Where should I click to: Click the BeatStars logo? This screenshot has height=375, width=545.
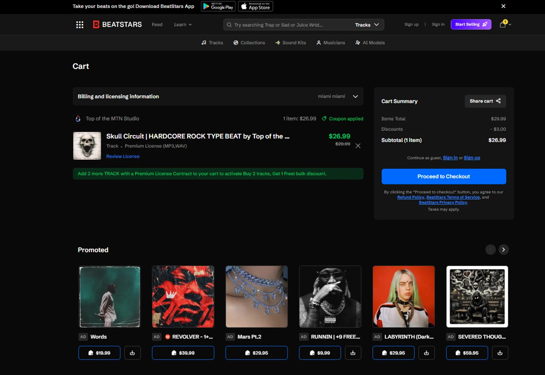coord(117,24)
